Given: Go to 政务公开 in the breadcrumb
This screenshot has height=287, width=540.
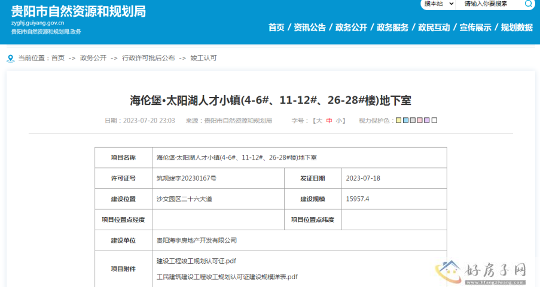Looking at the screenshot, I should pyautogui.click(x=93, y=58).
